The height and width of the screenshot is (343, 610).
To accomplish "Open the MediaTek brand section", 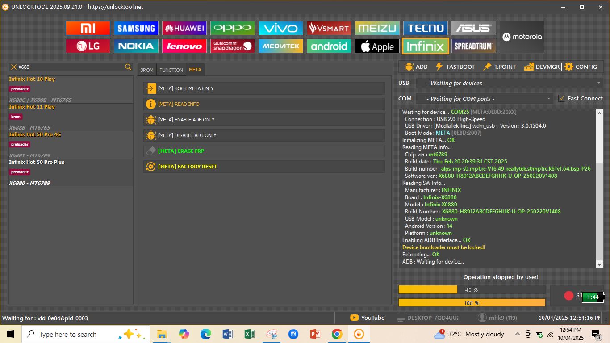I will tap(280, 46).
